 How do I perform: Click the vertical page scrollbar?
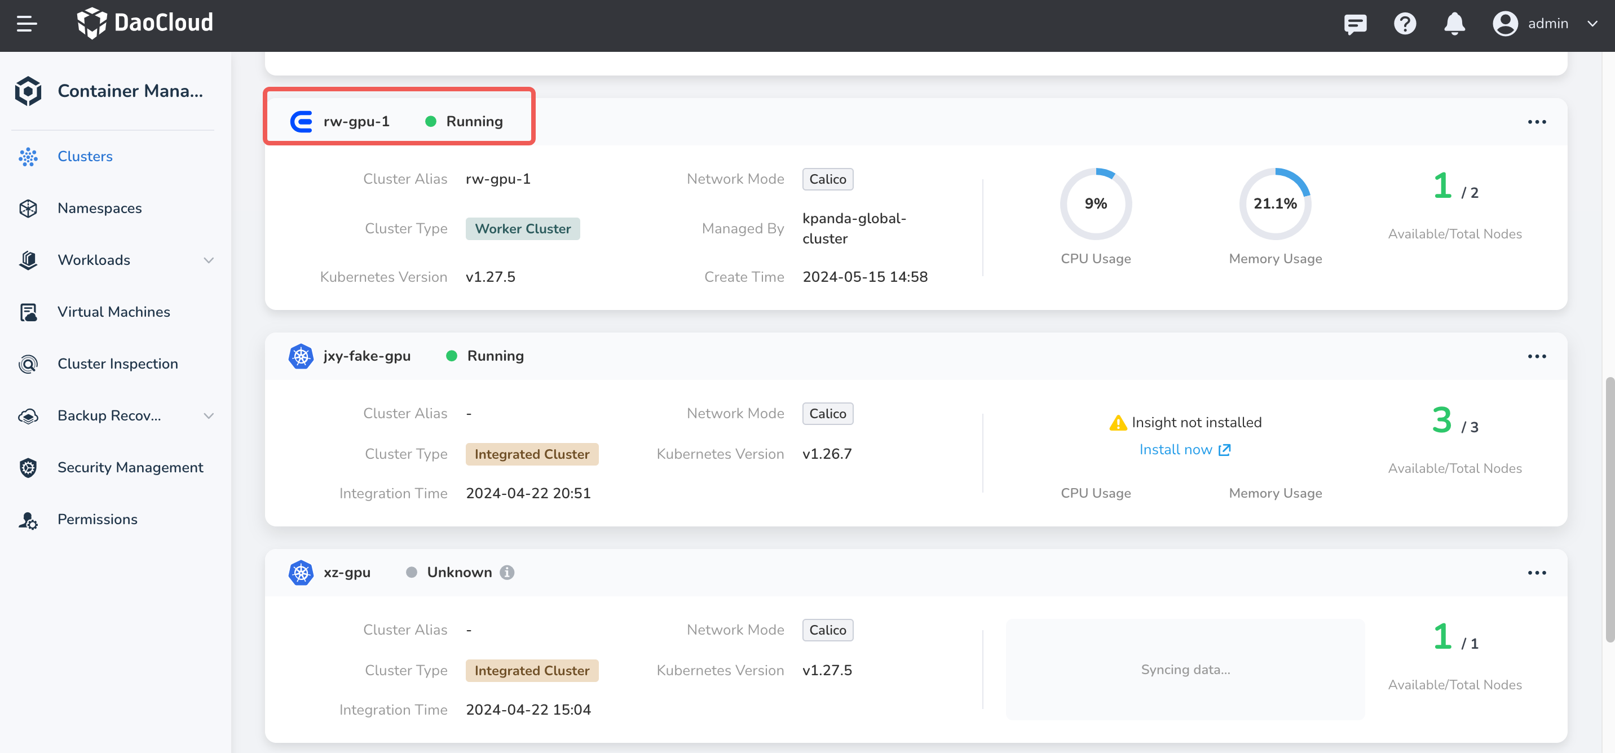click(1609, 509)
